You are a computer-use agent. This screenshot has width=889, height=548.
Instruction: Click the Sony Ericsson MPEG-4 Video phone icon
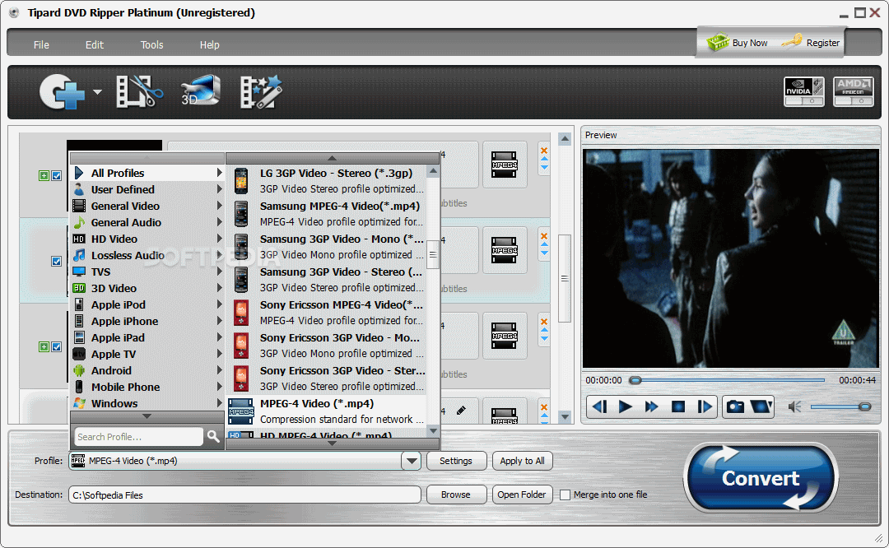coord(241,313)
